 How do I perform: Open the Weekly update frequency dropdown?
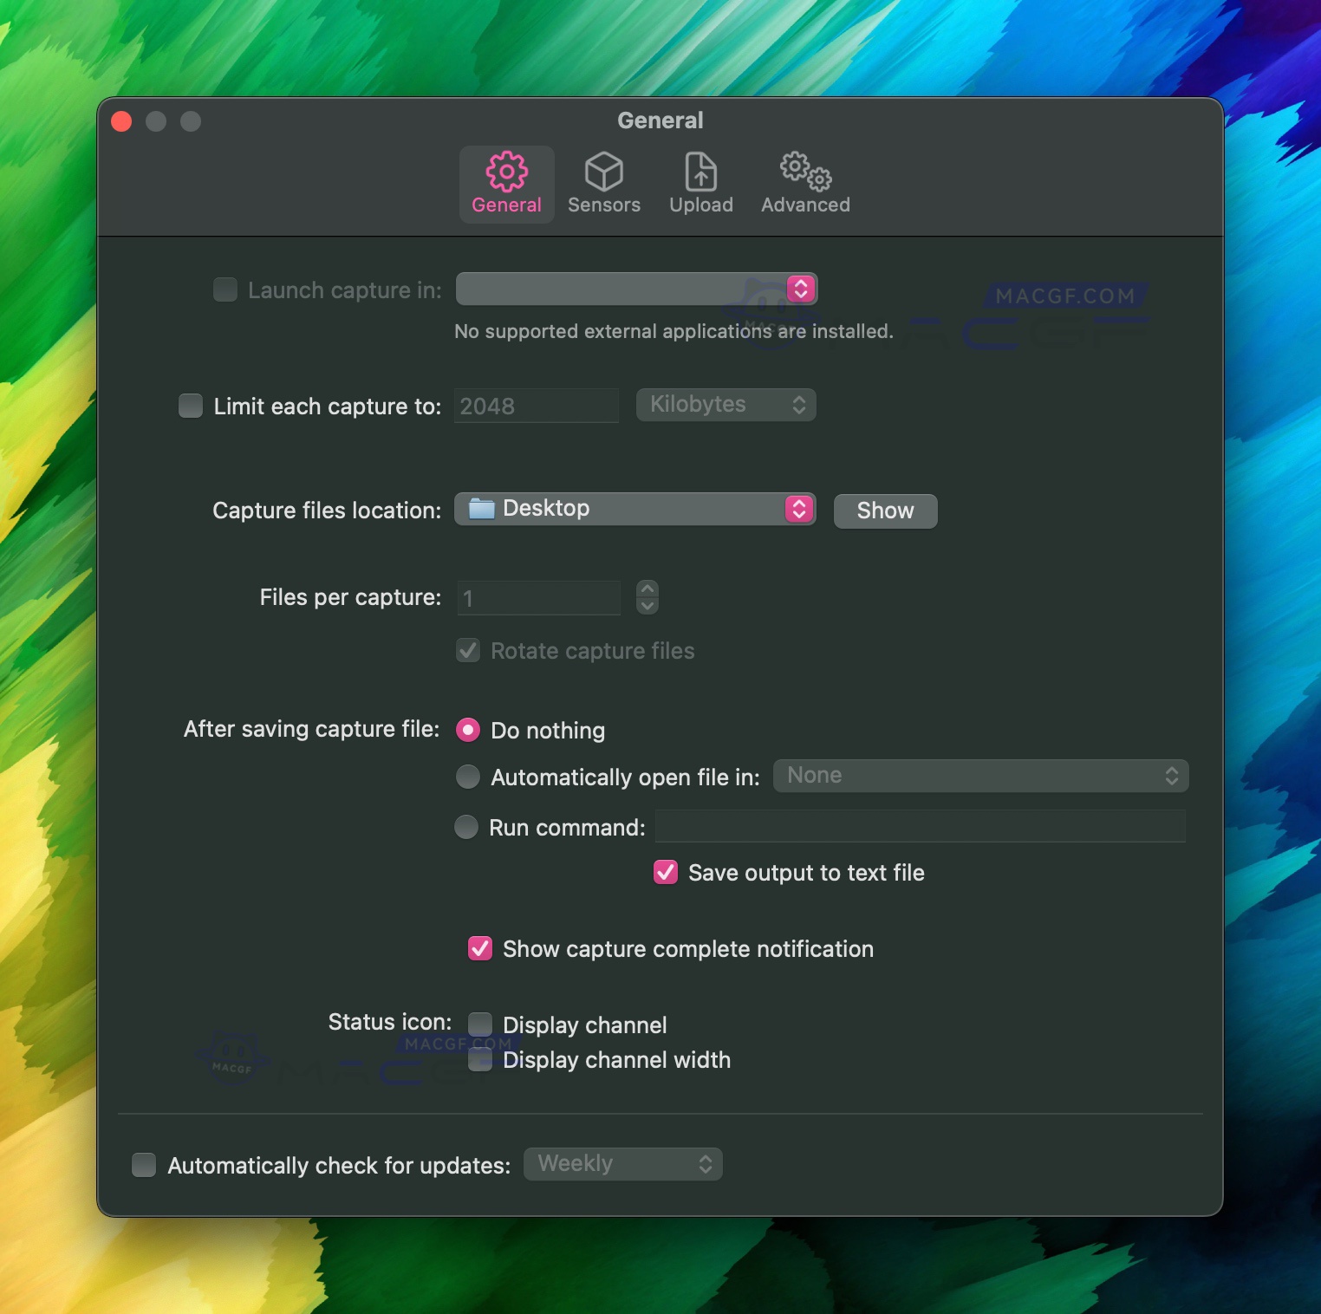point(622,1163)
